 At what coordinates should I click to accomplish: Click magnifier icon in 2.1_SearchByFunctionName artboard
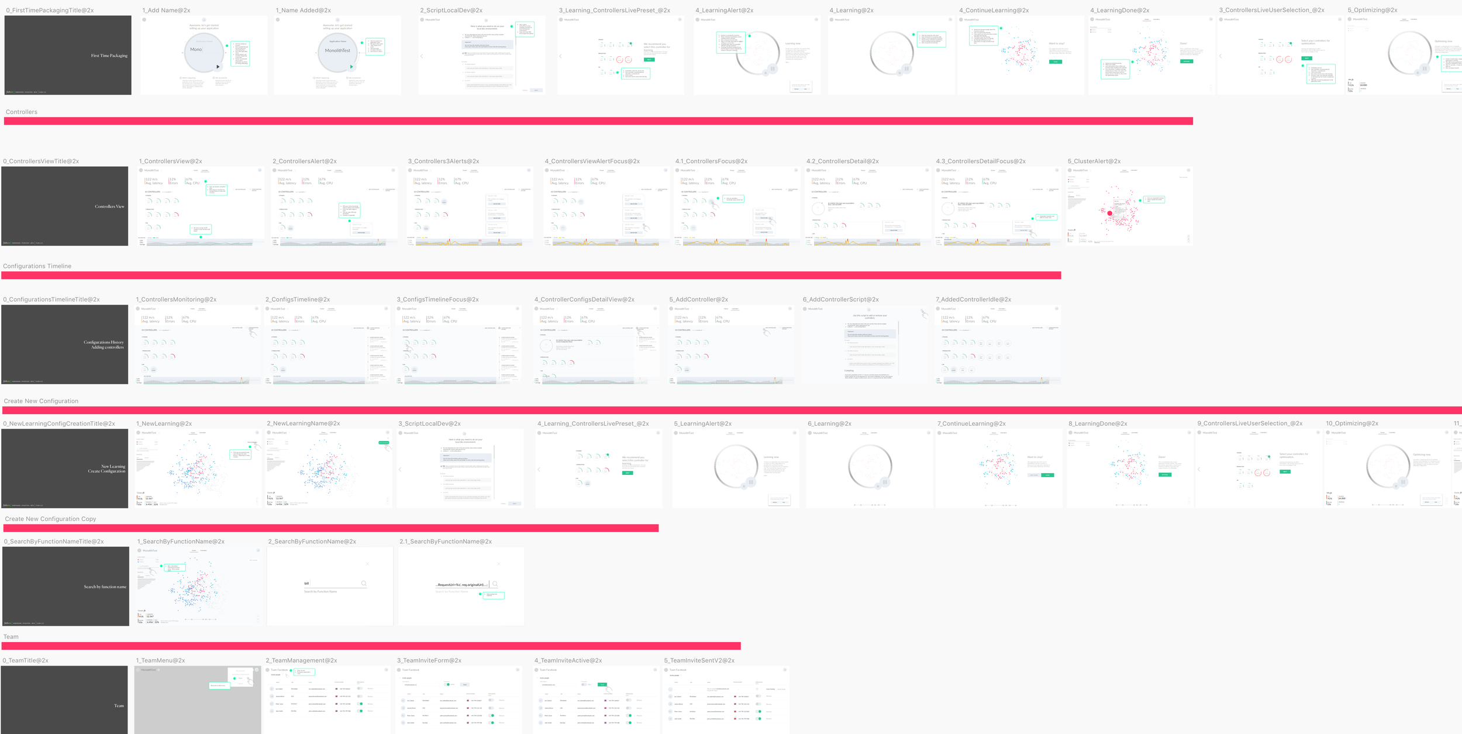pyautogui.click(x=495, y=584)
